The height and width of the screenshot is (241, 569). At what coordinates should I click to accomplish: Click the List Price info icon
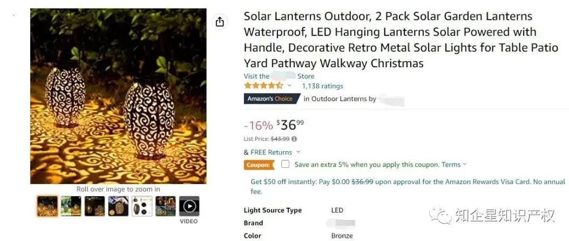[294, 139]
